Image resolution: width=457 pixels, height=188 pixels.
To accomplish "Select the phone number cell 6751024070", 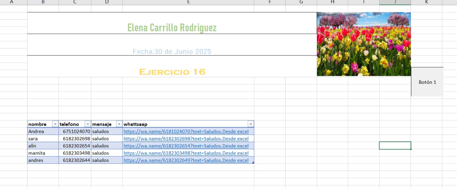I will click(75, 131).
